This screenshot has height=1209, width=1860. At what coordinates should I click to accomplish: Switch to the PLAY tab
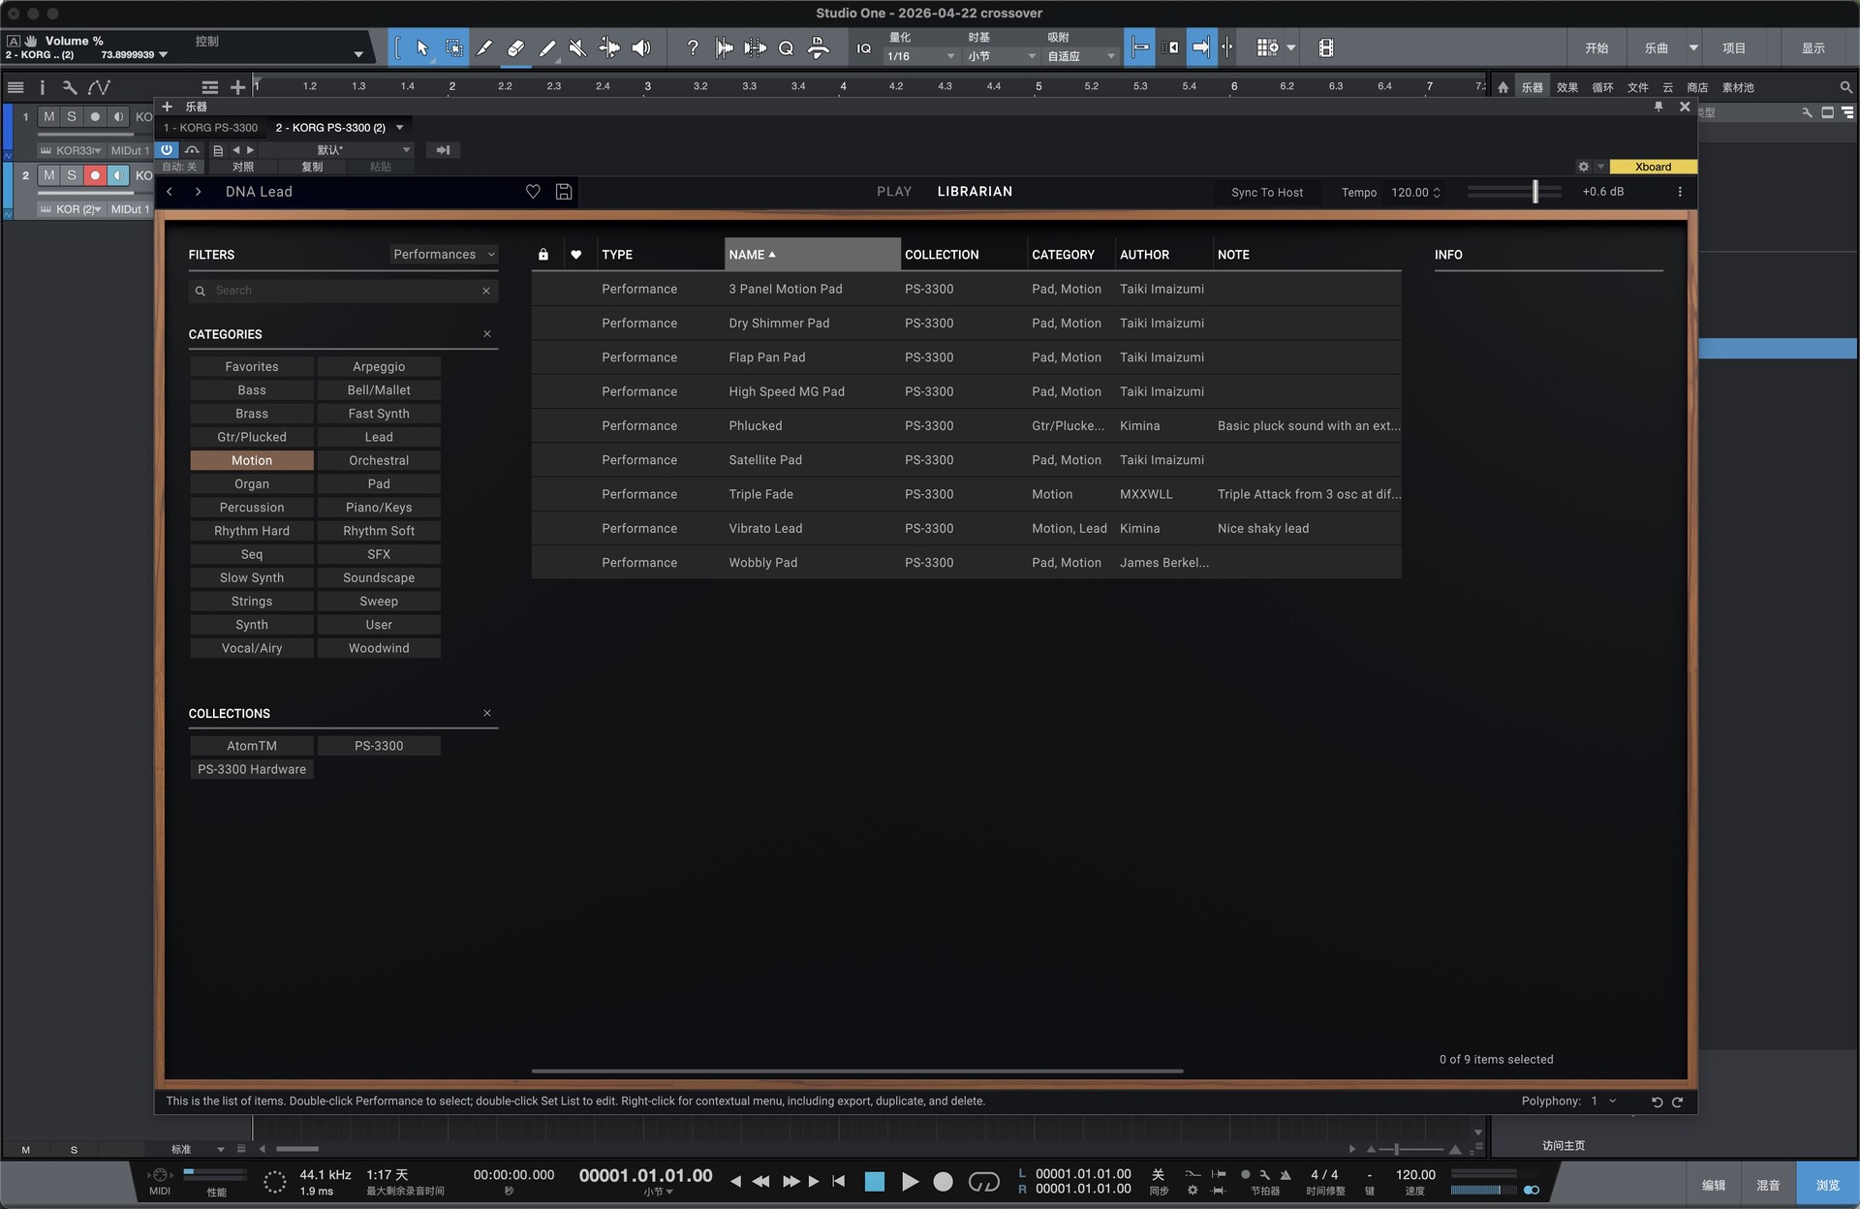(893, 192)
